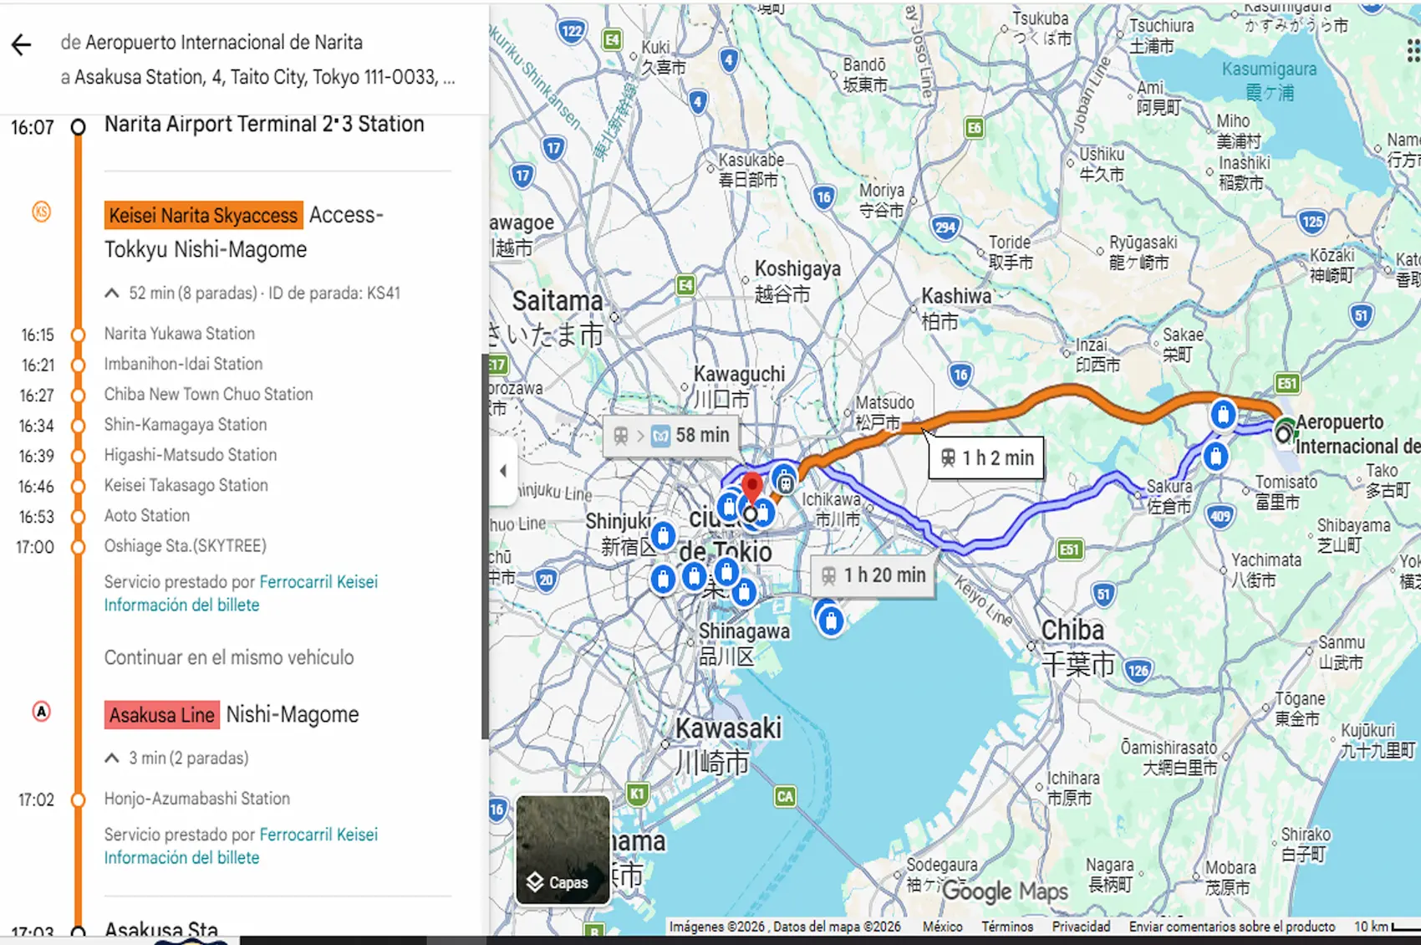Click the México footer link
1421x945 pixels.
tap(942, 927)
